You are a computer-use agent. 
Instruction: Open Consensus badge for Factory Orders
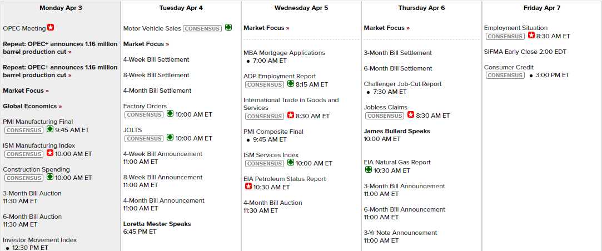click(x=144, y=114)
